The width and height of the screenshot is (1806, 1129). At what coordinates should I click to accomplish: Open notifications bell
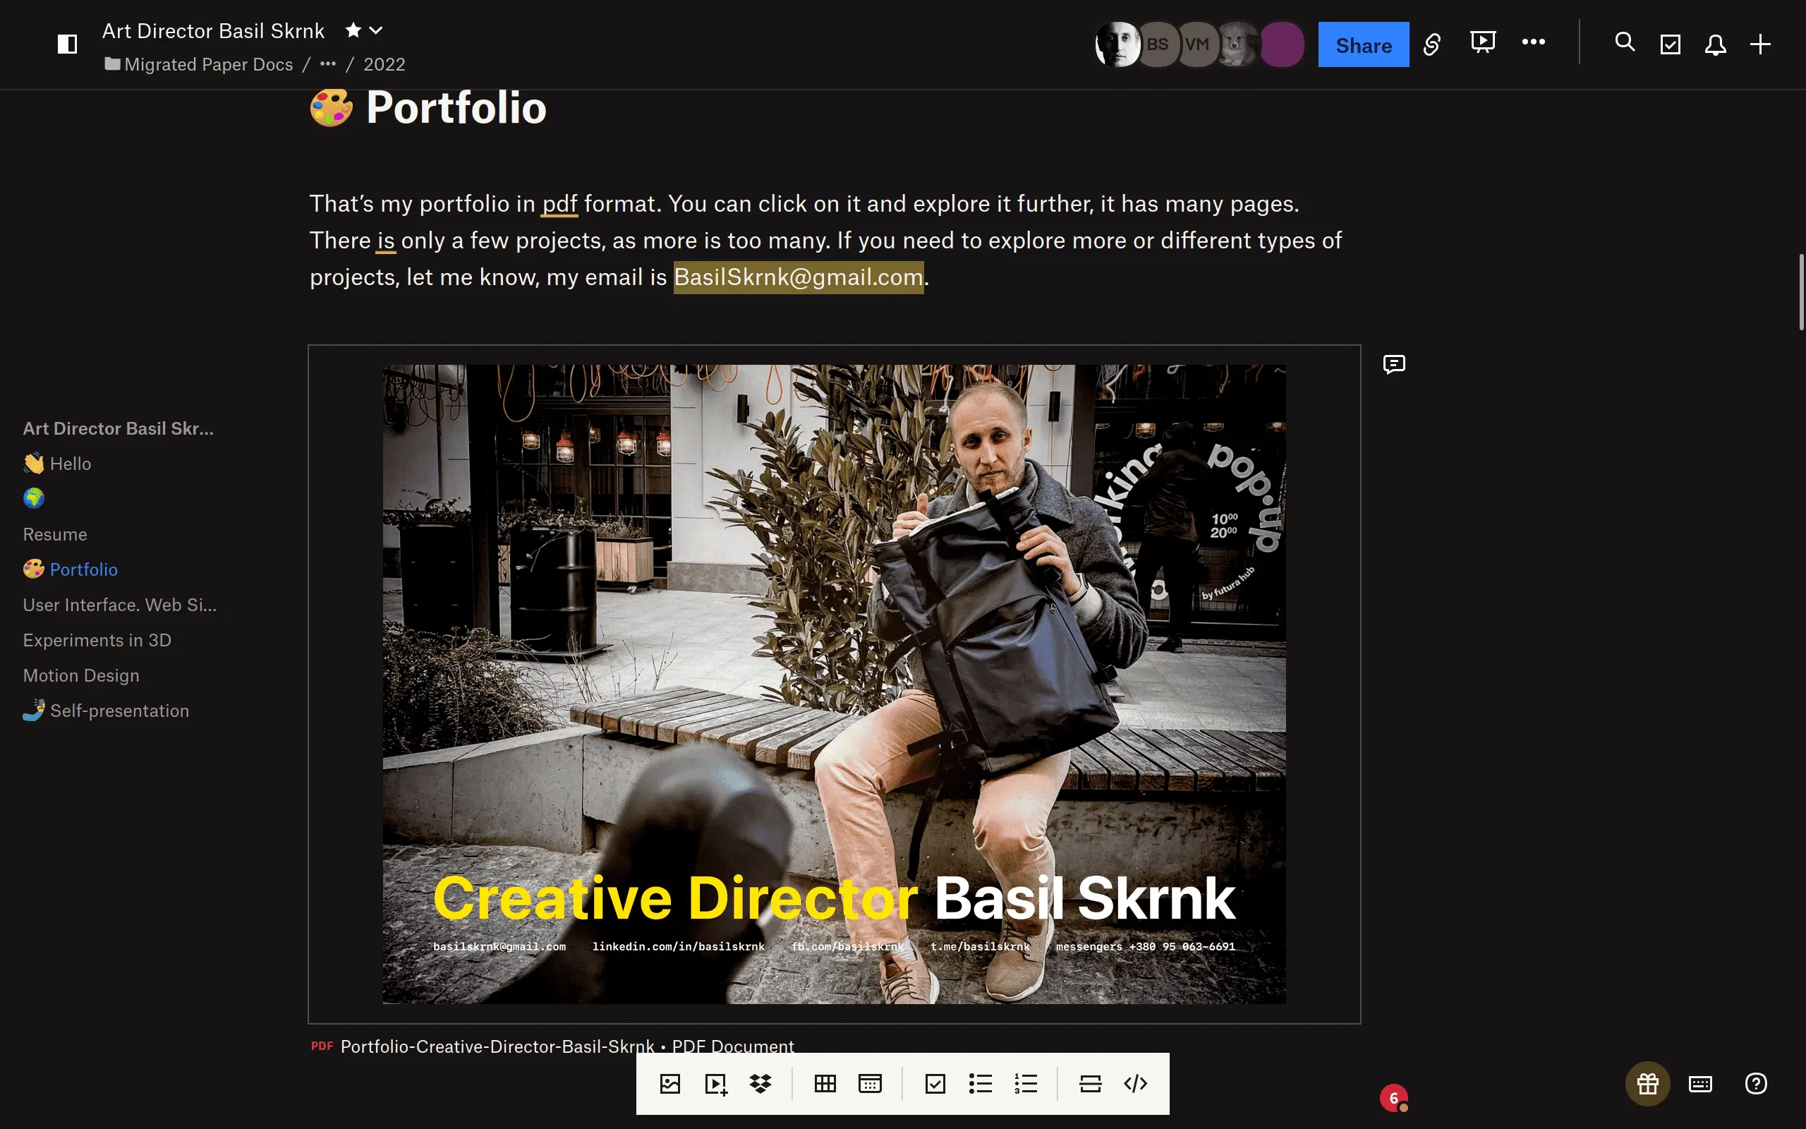[x=1715, y=44]
